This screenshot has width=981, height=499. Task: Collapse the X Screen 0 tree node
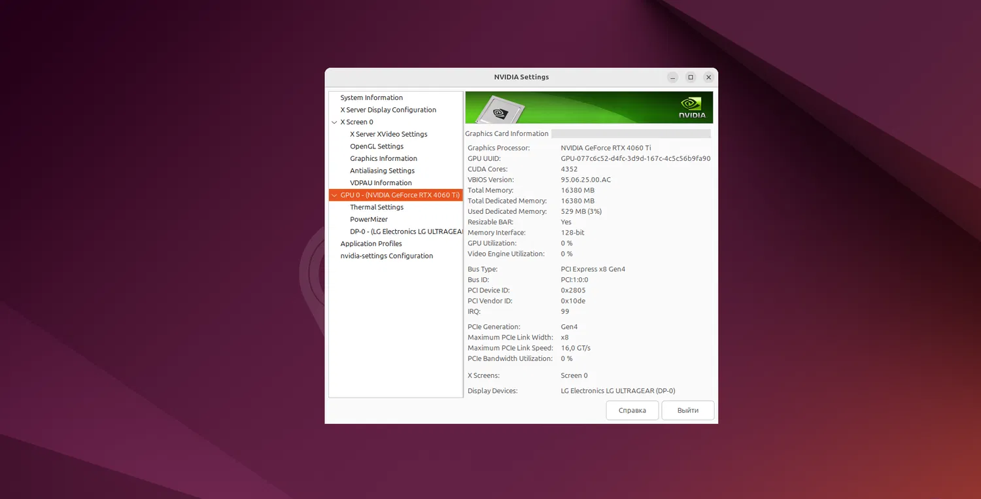pos(334,122)
